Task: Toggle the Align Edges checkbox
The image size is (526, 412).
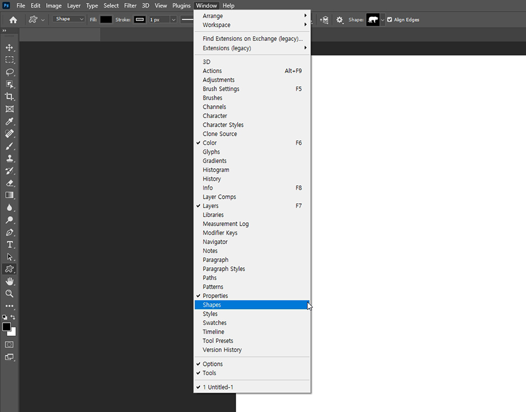Action: tap(389, 20)
